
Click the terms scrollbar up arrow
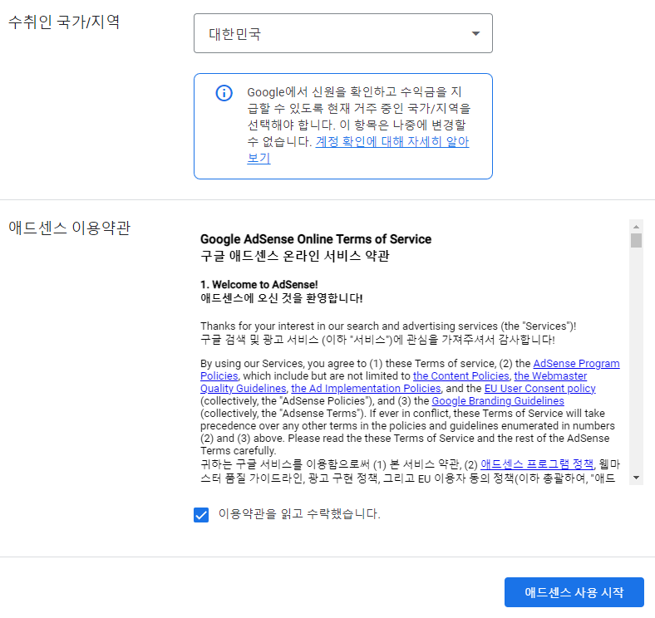[x=636, y=227]
